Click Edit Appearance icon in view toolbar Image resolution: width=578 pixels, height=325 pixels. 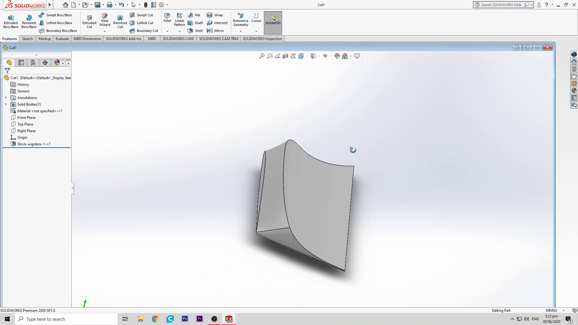coord(337,56)
